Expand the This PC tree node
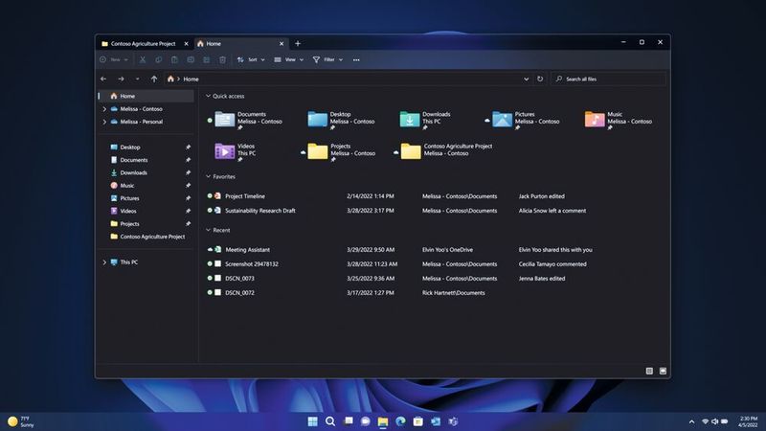Screen dimensions: 766x431 coord(104,262)
